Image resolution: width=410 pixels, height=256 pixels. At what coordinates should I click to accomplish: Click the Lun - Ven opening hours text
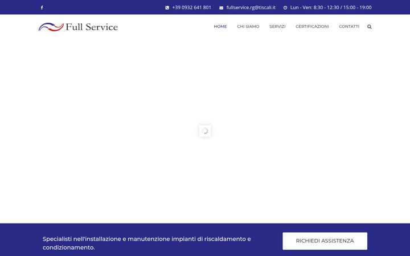coord(331,7)
